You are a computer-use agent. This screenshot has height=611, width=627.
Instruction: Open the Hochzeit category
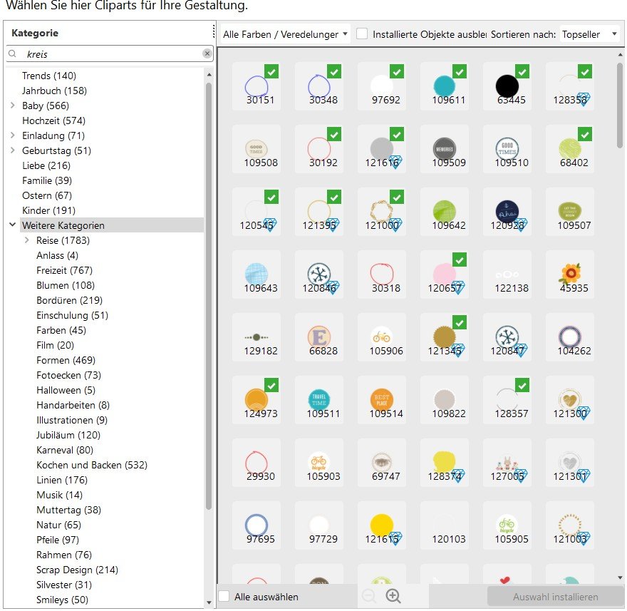(53, 120)
